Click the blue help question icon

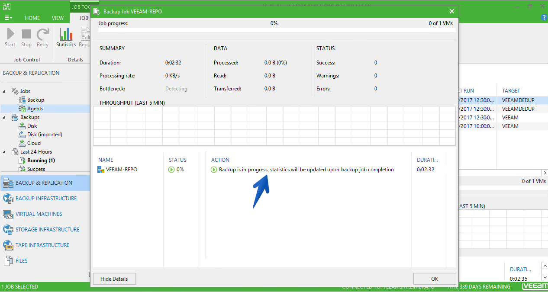544,18
